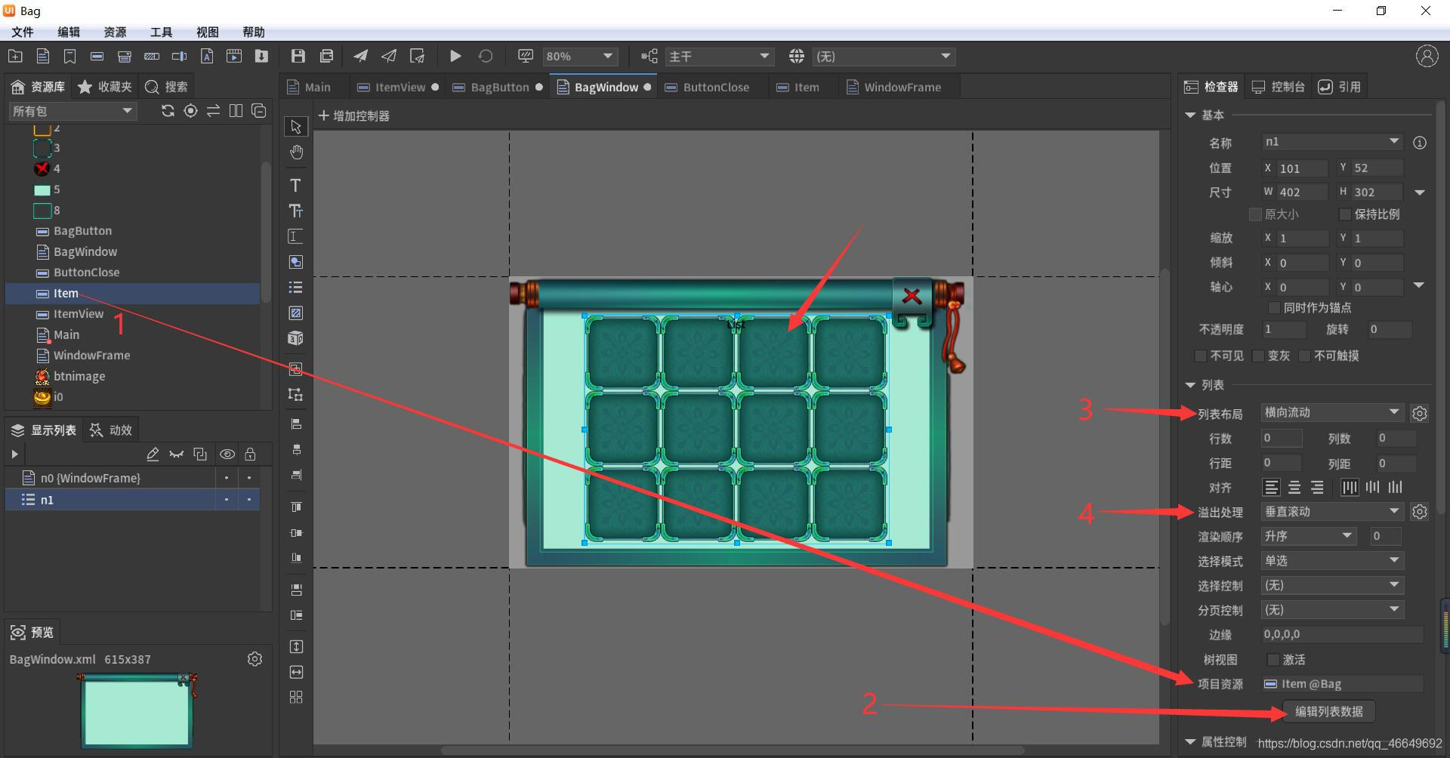Tick the 同时作为锚点 checkbox
The image size is (1450, 758).
1274,308
